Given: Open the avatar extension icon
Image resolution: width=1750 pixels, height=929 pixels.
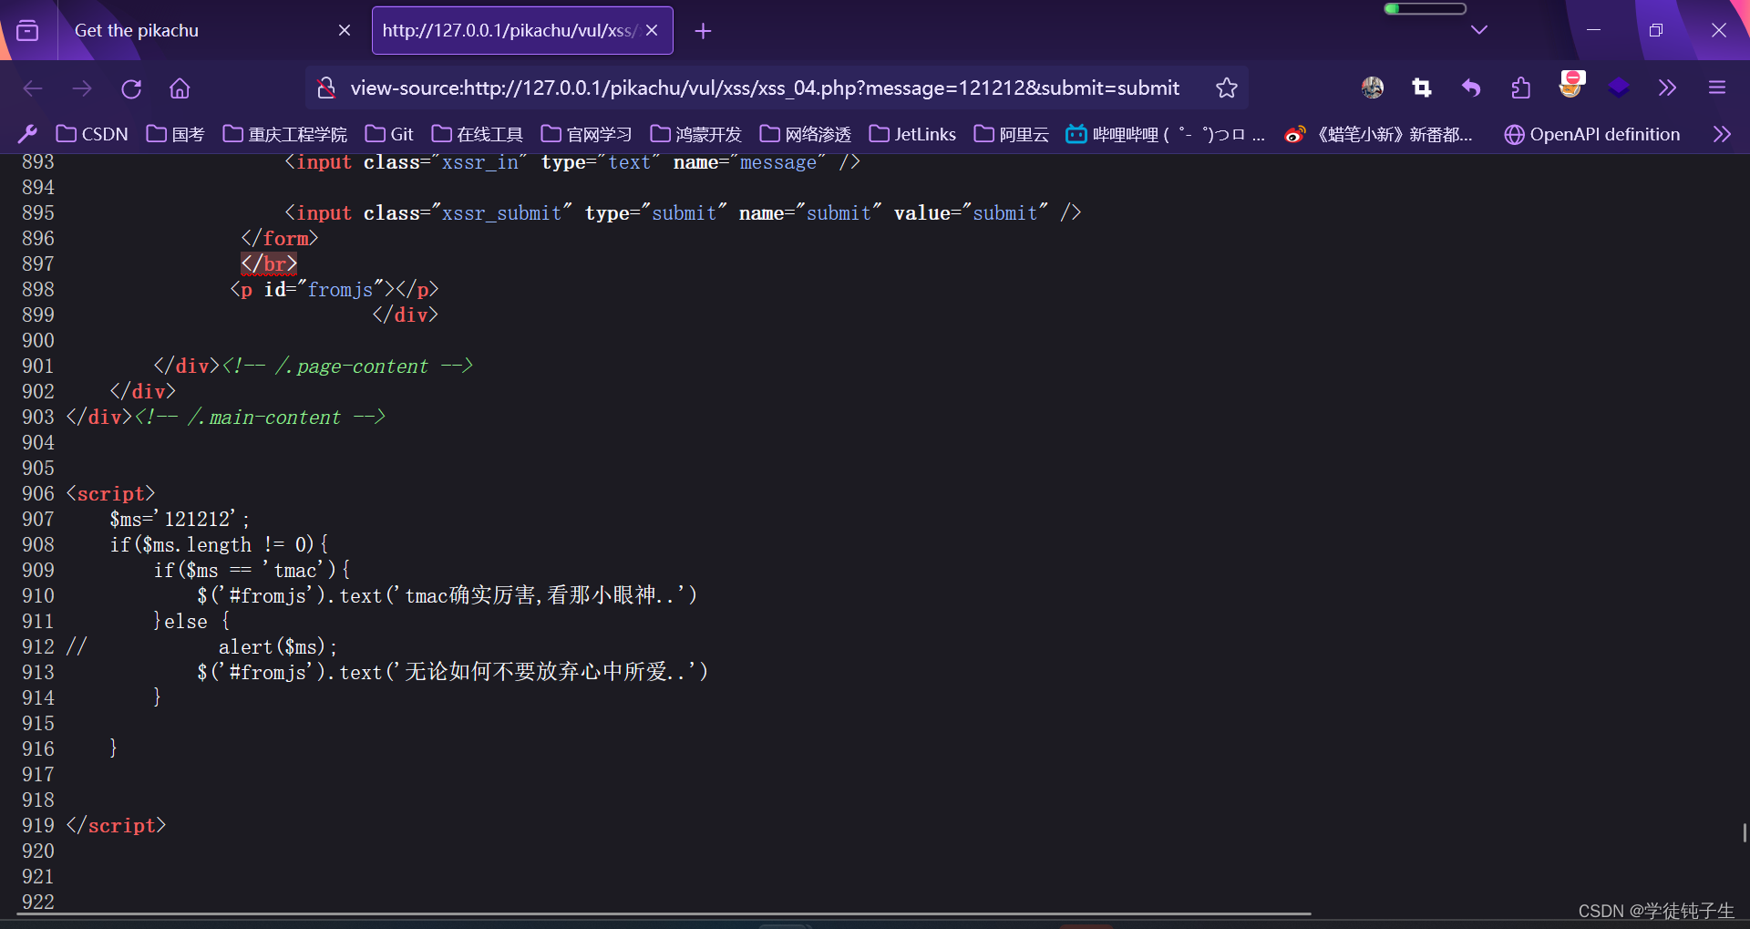Looking at the screenshot, I should [1373, 88].
